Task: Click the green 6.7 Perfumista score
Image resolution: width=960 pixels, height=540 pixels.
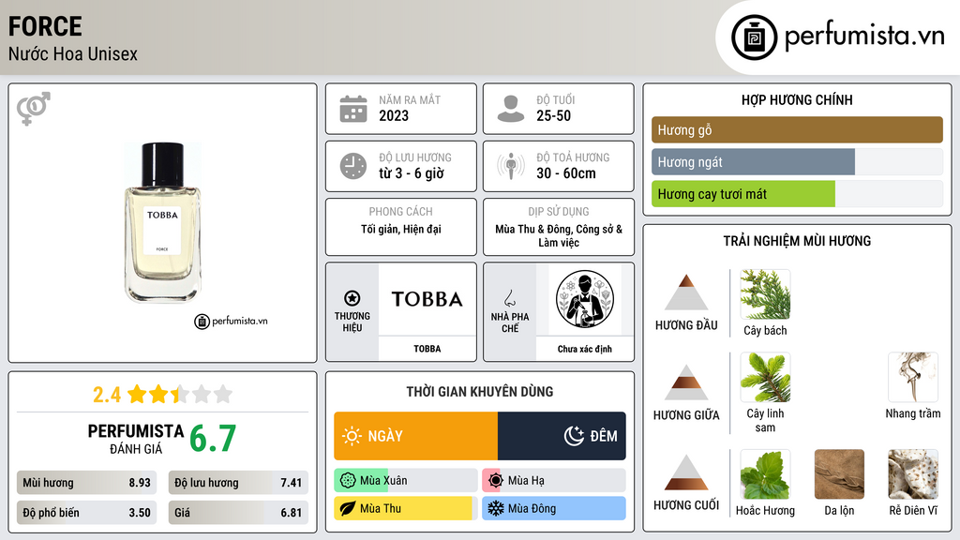Action: point(213,439)
